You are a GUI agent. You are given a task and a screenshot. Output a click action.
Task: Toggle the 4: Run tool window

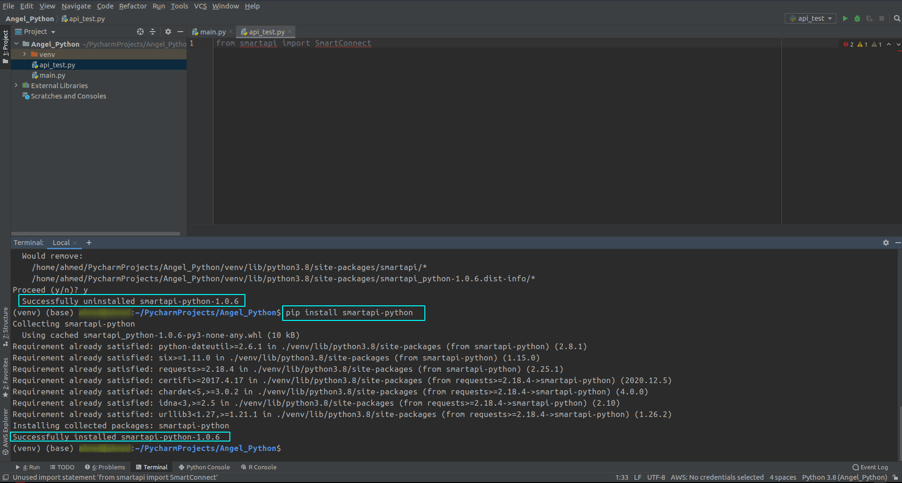tap(28, 467)
